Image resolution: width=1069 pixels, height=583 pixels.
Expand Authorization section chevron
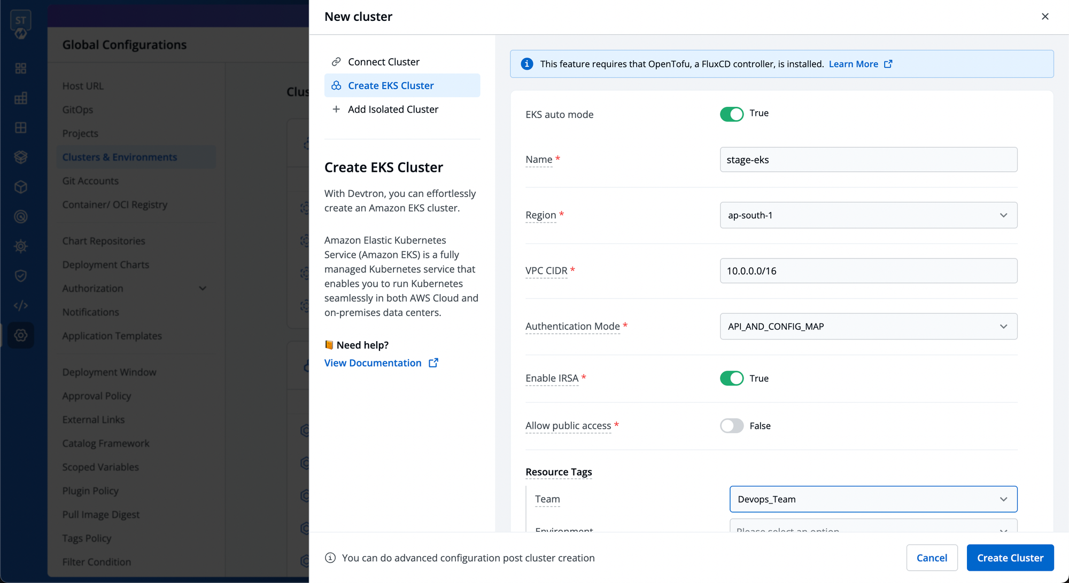203,288
